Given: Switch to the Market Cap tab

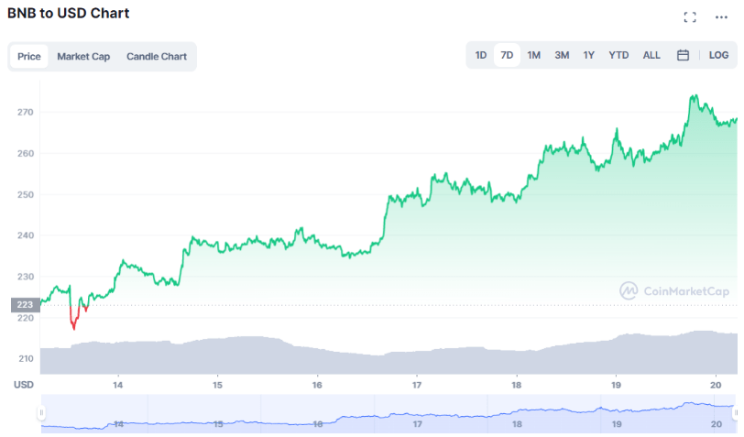Looking at the screenshot, I should (83, 57).
